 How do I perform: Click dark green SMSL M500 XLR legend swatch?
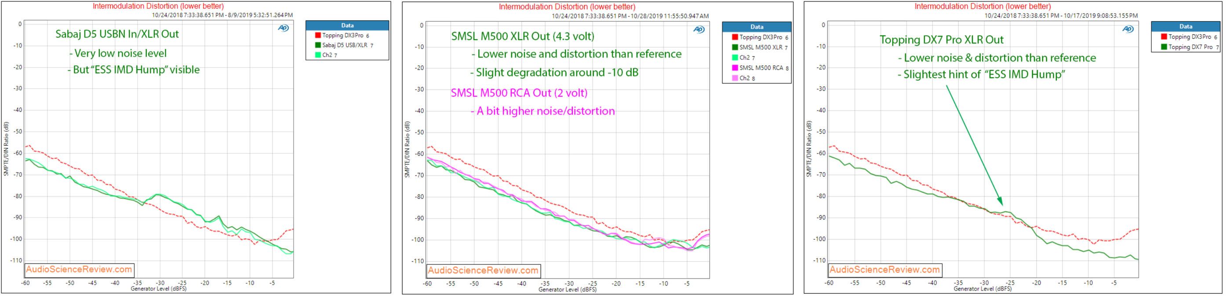(735, 47)
